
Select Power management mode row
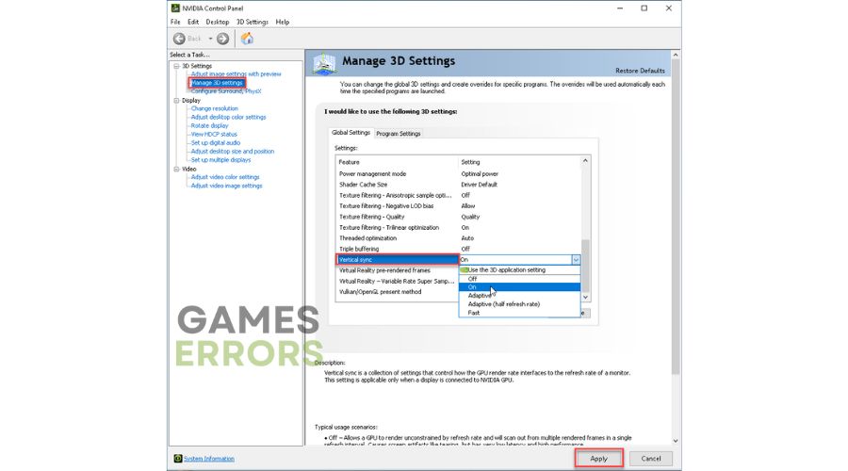click(458, 174)
